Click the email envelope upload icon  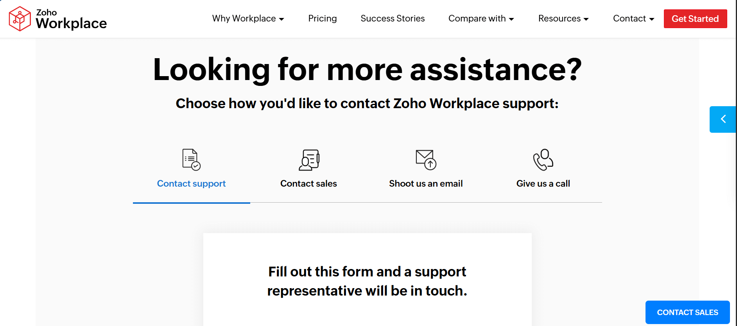pyautogui.click(x=426, y=160)
